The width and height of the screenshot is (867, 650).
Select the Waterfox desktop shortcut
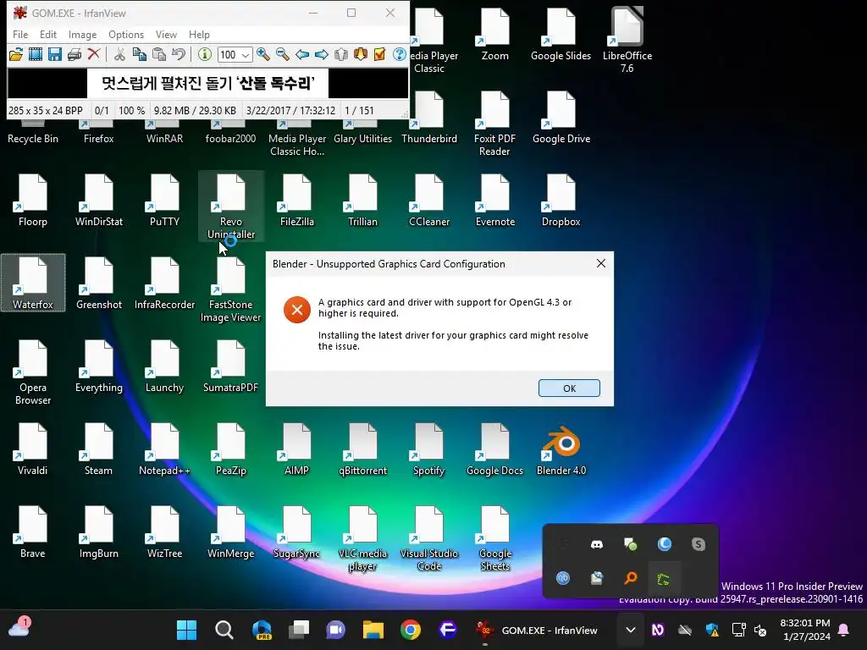(x=33, y=283)
